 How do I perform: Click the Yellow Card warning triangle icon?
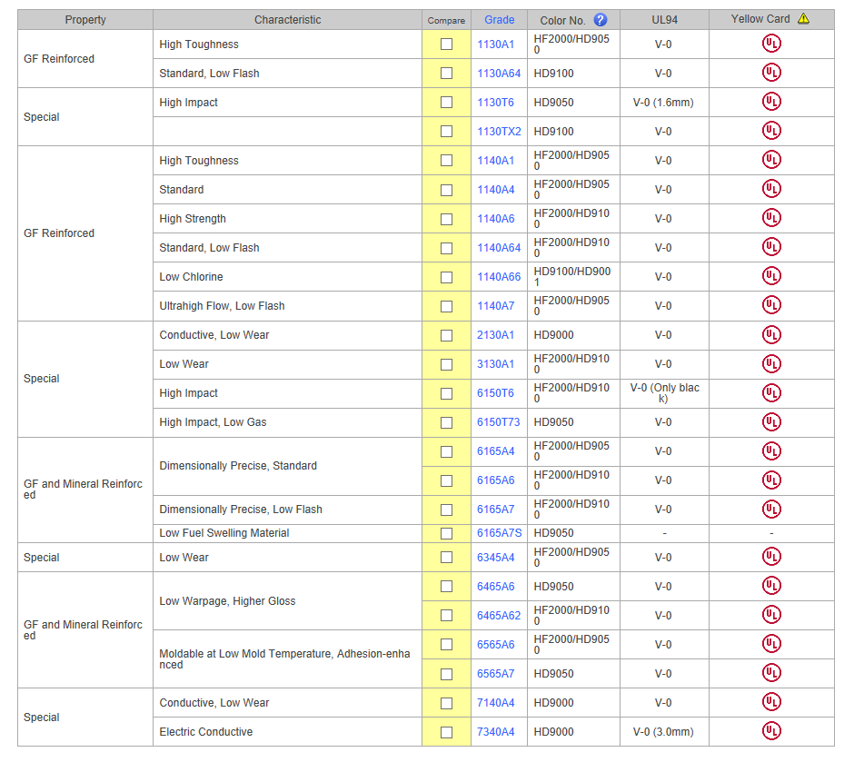803,19
